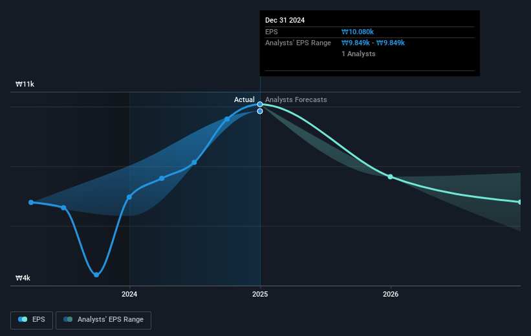Screen dimensions: 531x336
Task: Click the ₩11k y-axis label
Action: click(x=25, y=84)
